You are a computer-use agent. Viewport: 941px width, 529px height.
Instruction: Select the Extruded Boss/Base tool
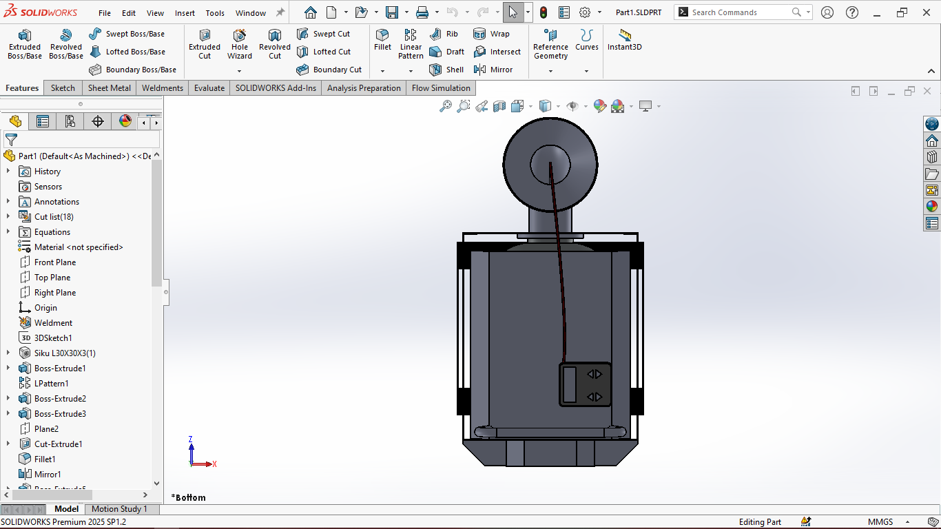25,44
